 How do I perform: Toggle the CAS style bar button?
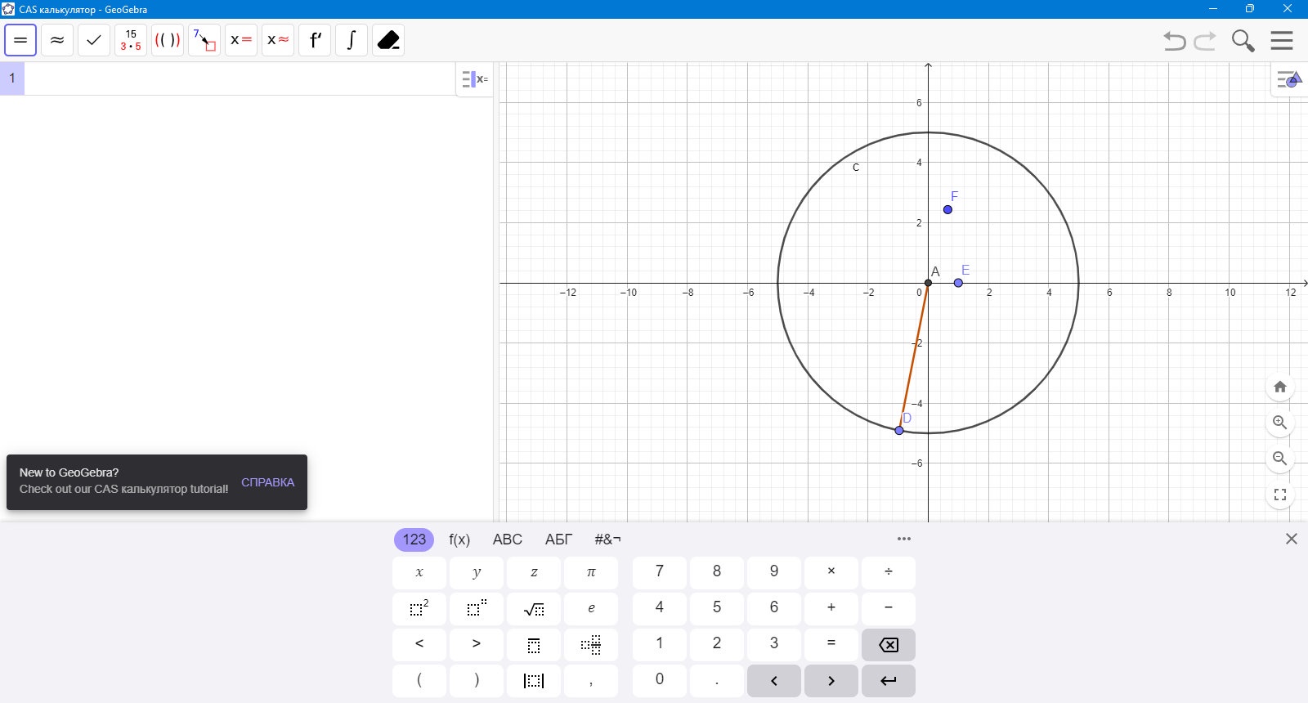pyautogui.click(x=474, y=79)
